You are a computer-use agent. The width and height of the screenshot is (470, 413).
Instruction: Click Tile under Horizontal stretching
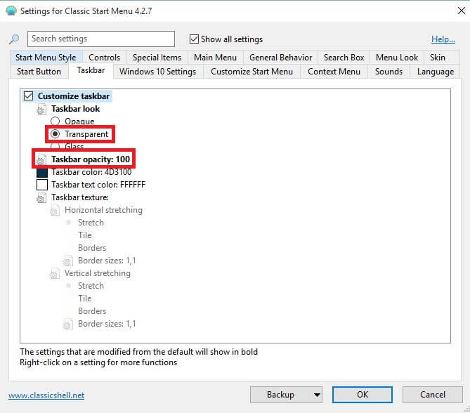click(x=85, y=235)
